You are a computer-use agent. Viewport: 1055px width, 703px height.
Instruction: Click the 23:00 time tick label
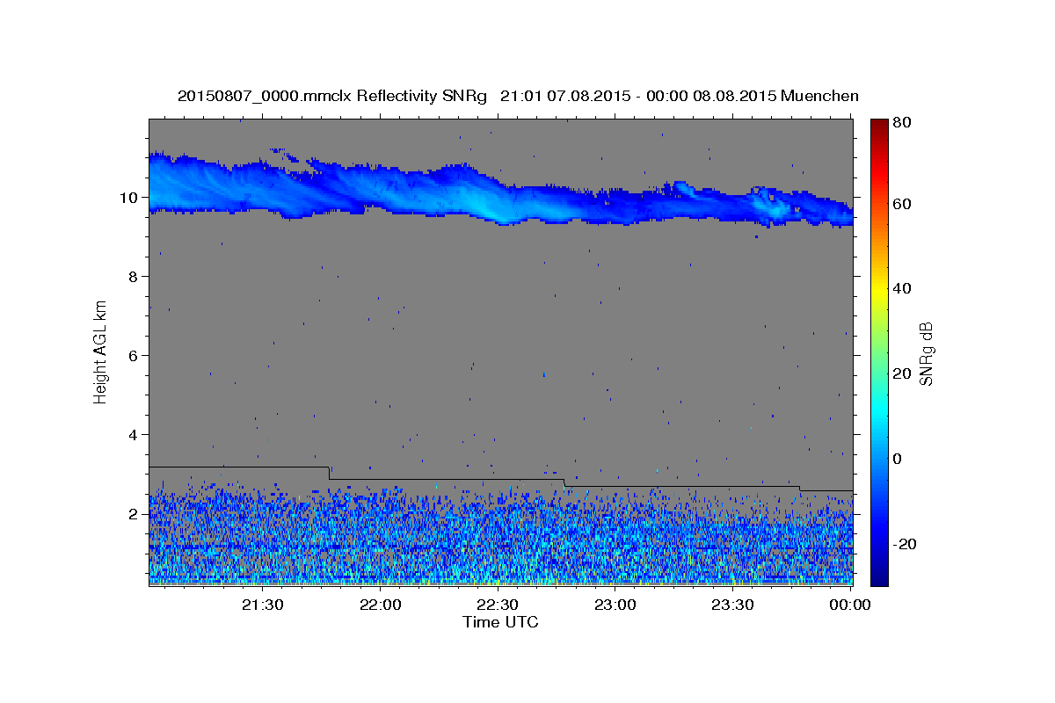pyautogui.click(x=615, y=605)
